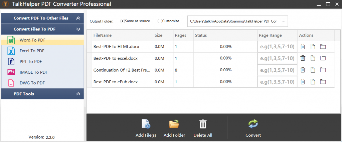Select the Best-PDF to ePub.docx file name
This screenshot has height=142, width=342.
tap(115, 82)
